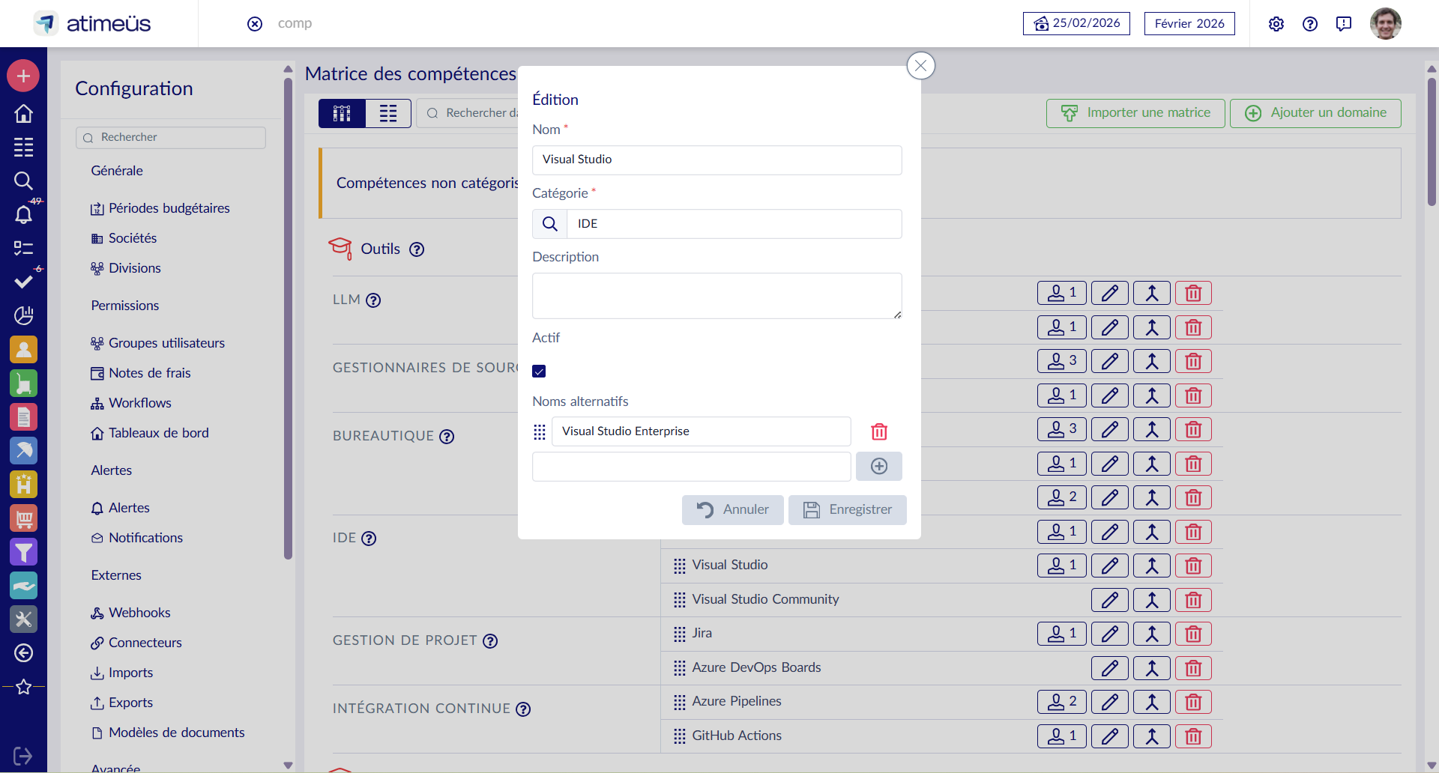This screenshot has height=773, width=1439.
Task: Click the Annuler button
Action: tap(732, 510)
